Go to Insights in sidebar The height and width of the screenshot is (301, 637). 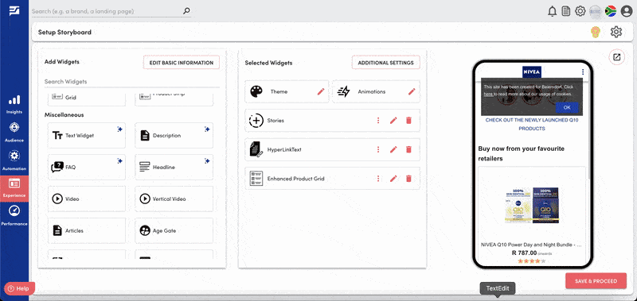coord(14,105)
